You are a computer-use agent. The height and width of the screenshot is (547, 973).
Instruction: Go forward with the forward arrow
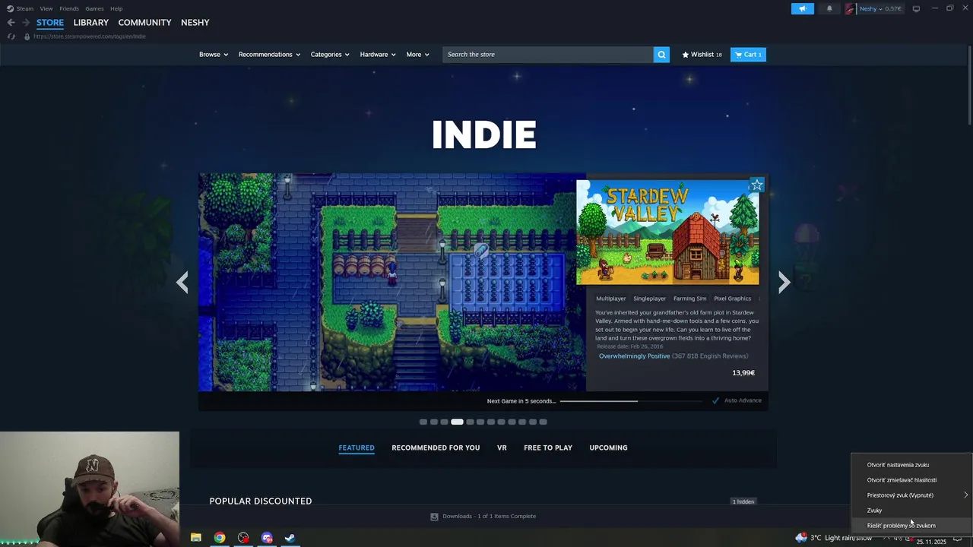point(26,23)
